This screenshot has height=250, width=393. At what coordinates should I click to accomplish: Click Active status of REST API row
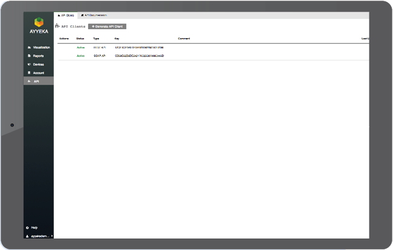pyautogui.click(x=80, y=47)
